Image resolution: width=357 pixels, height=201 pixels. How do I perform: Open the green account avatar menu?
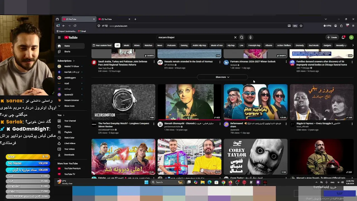(x=351, y=37)
